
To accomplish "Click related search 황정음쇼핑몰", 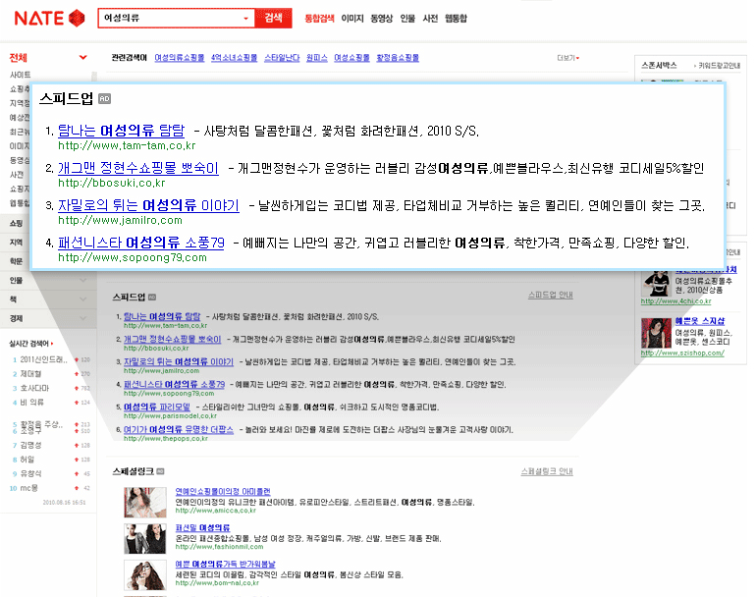I will coord(398,58).
